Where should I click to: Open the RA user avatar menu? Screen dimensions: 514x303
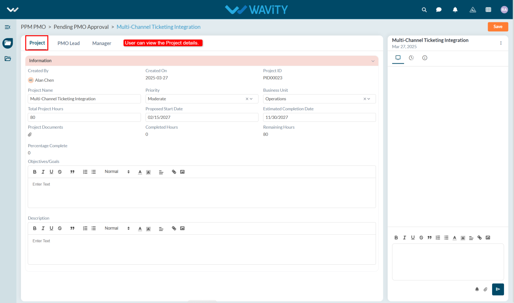[x=504, y=10]
